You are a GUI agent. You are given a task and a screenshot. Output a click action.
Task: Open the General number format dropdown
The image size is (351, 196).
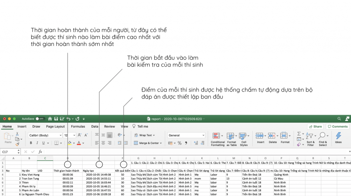coord(186,135)
